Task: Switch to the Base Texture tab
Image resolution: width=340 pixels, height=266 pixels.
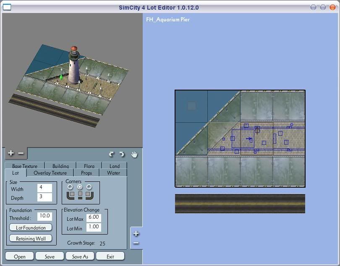Action: (x=24, y=166)
